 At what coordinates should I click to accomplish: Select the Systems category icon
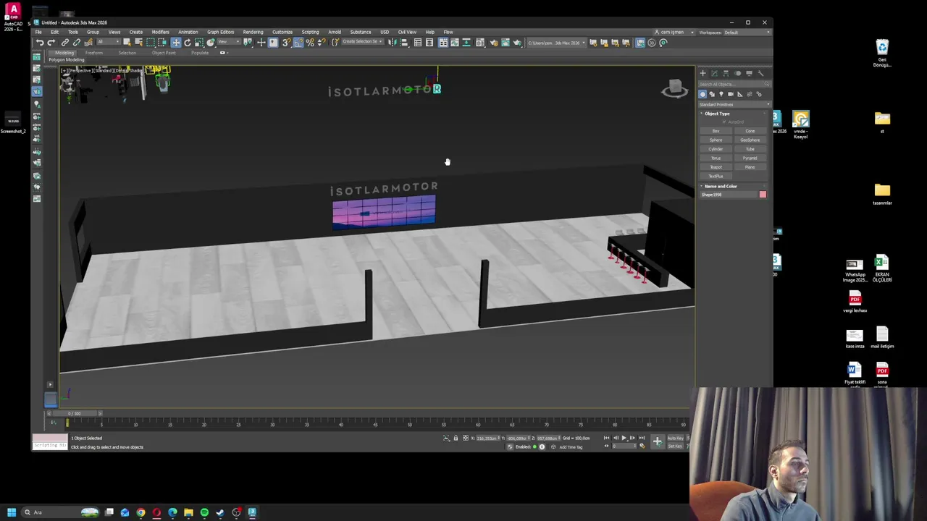pos(759,94)
